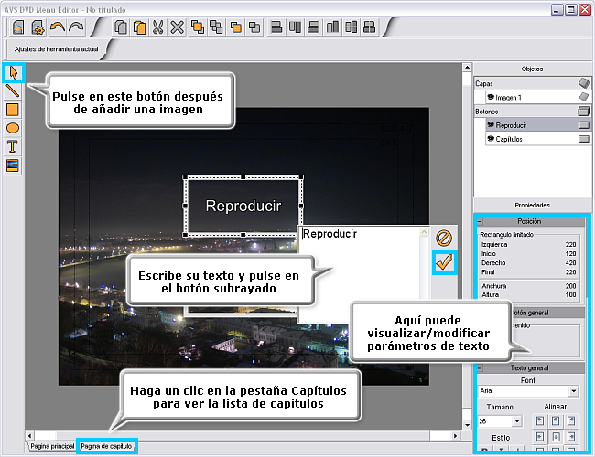Open the Arial font dropdown
The image size is (595, 457).
(x=574, y=391)
